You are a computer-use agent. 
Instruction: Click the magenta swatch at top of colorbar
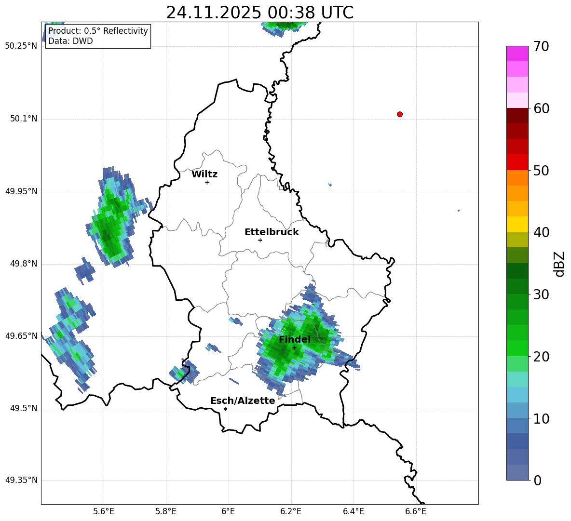(517, 53)
